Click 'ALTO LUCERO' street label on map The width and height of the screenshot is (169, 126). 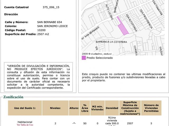click(109, 12)
